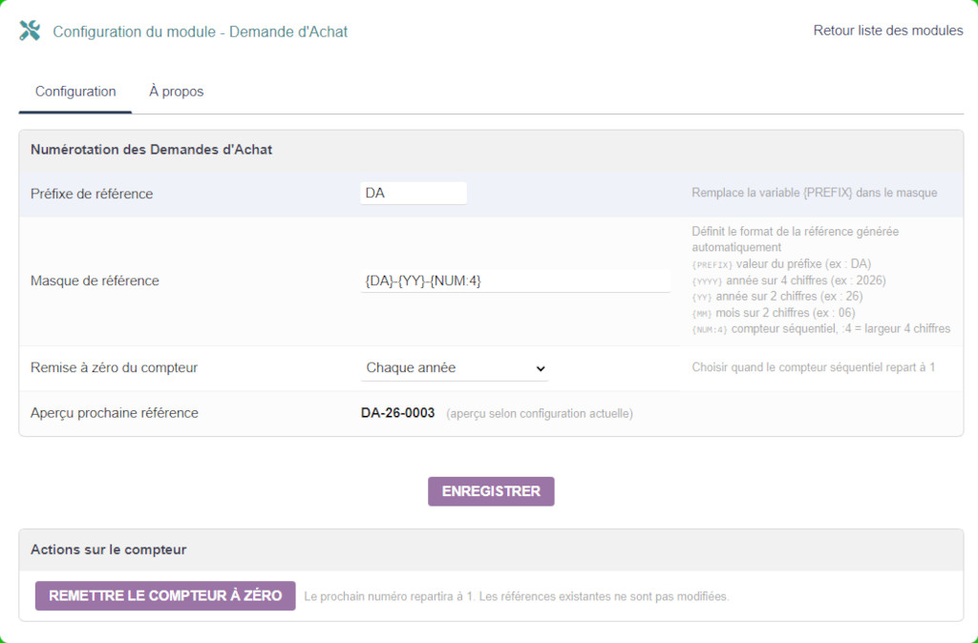Click the Numérotation des Demandes d'Achat heading
Image resolution: width=978 pixels, height=643 pixels.
[x=152, y=150]
